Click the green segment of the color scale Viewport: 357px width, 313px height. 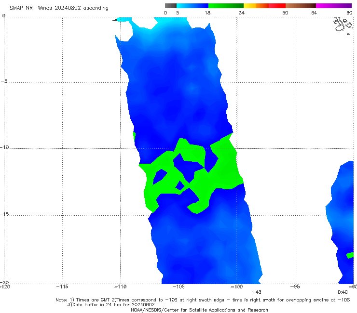click(x=226, y=6)
